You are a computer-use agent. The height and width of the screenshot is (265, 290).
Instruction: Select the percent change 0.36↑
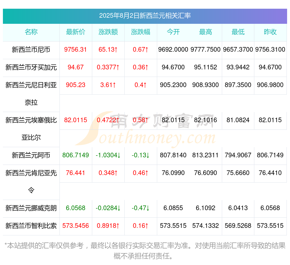tap(141, 67)
